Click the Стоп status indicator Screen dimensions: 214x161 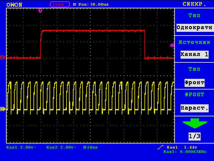[x=60, y=4]
